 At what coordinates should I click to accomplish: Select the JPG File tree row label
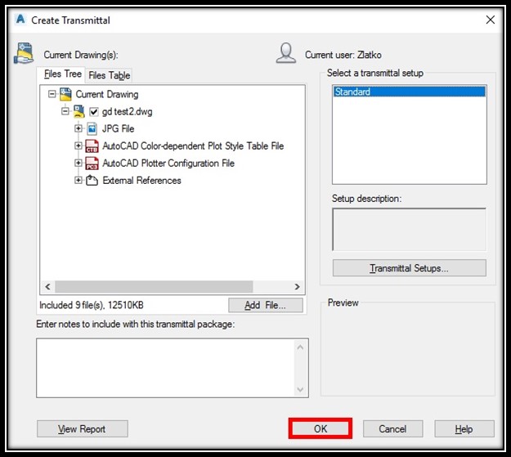point(118,128)
